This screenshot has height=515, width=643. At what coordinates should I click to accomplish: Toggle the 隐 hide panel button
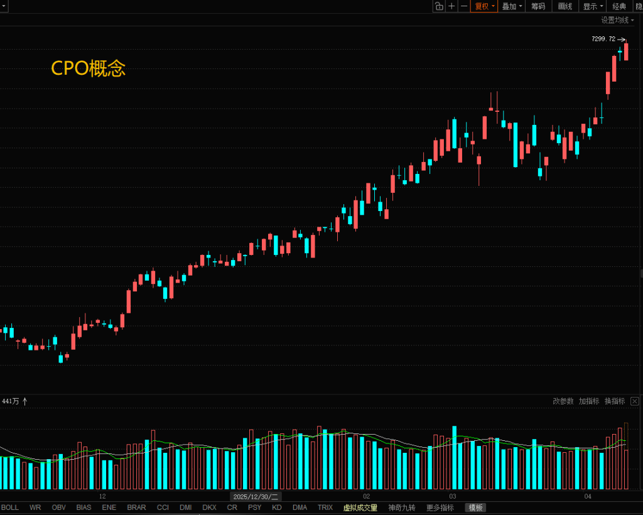point(638,6)
